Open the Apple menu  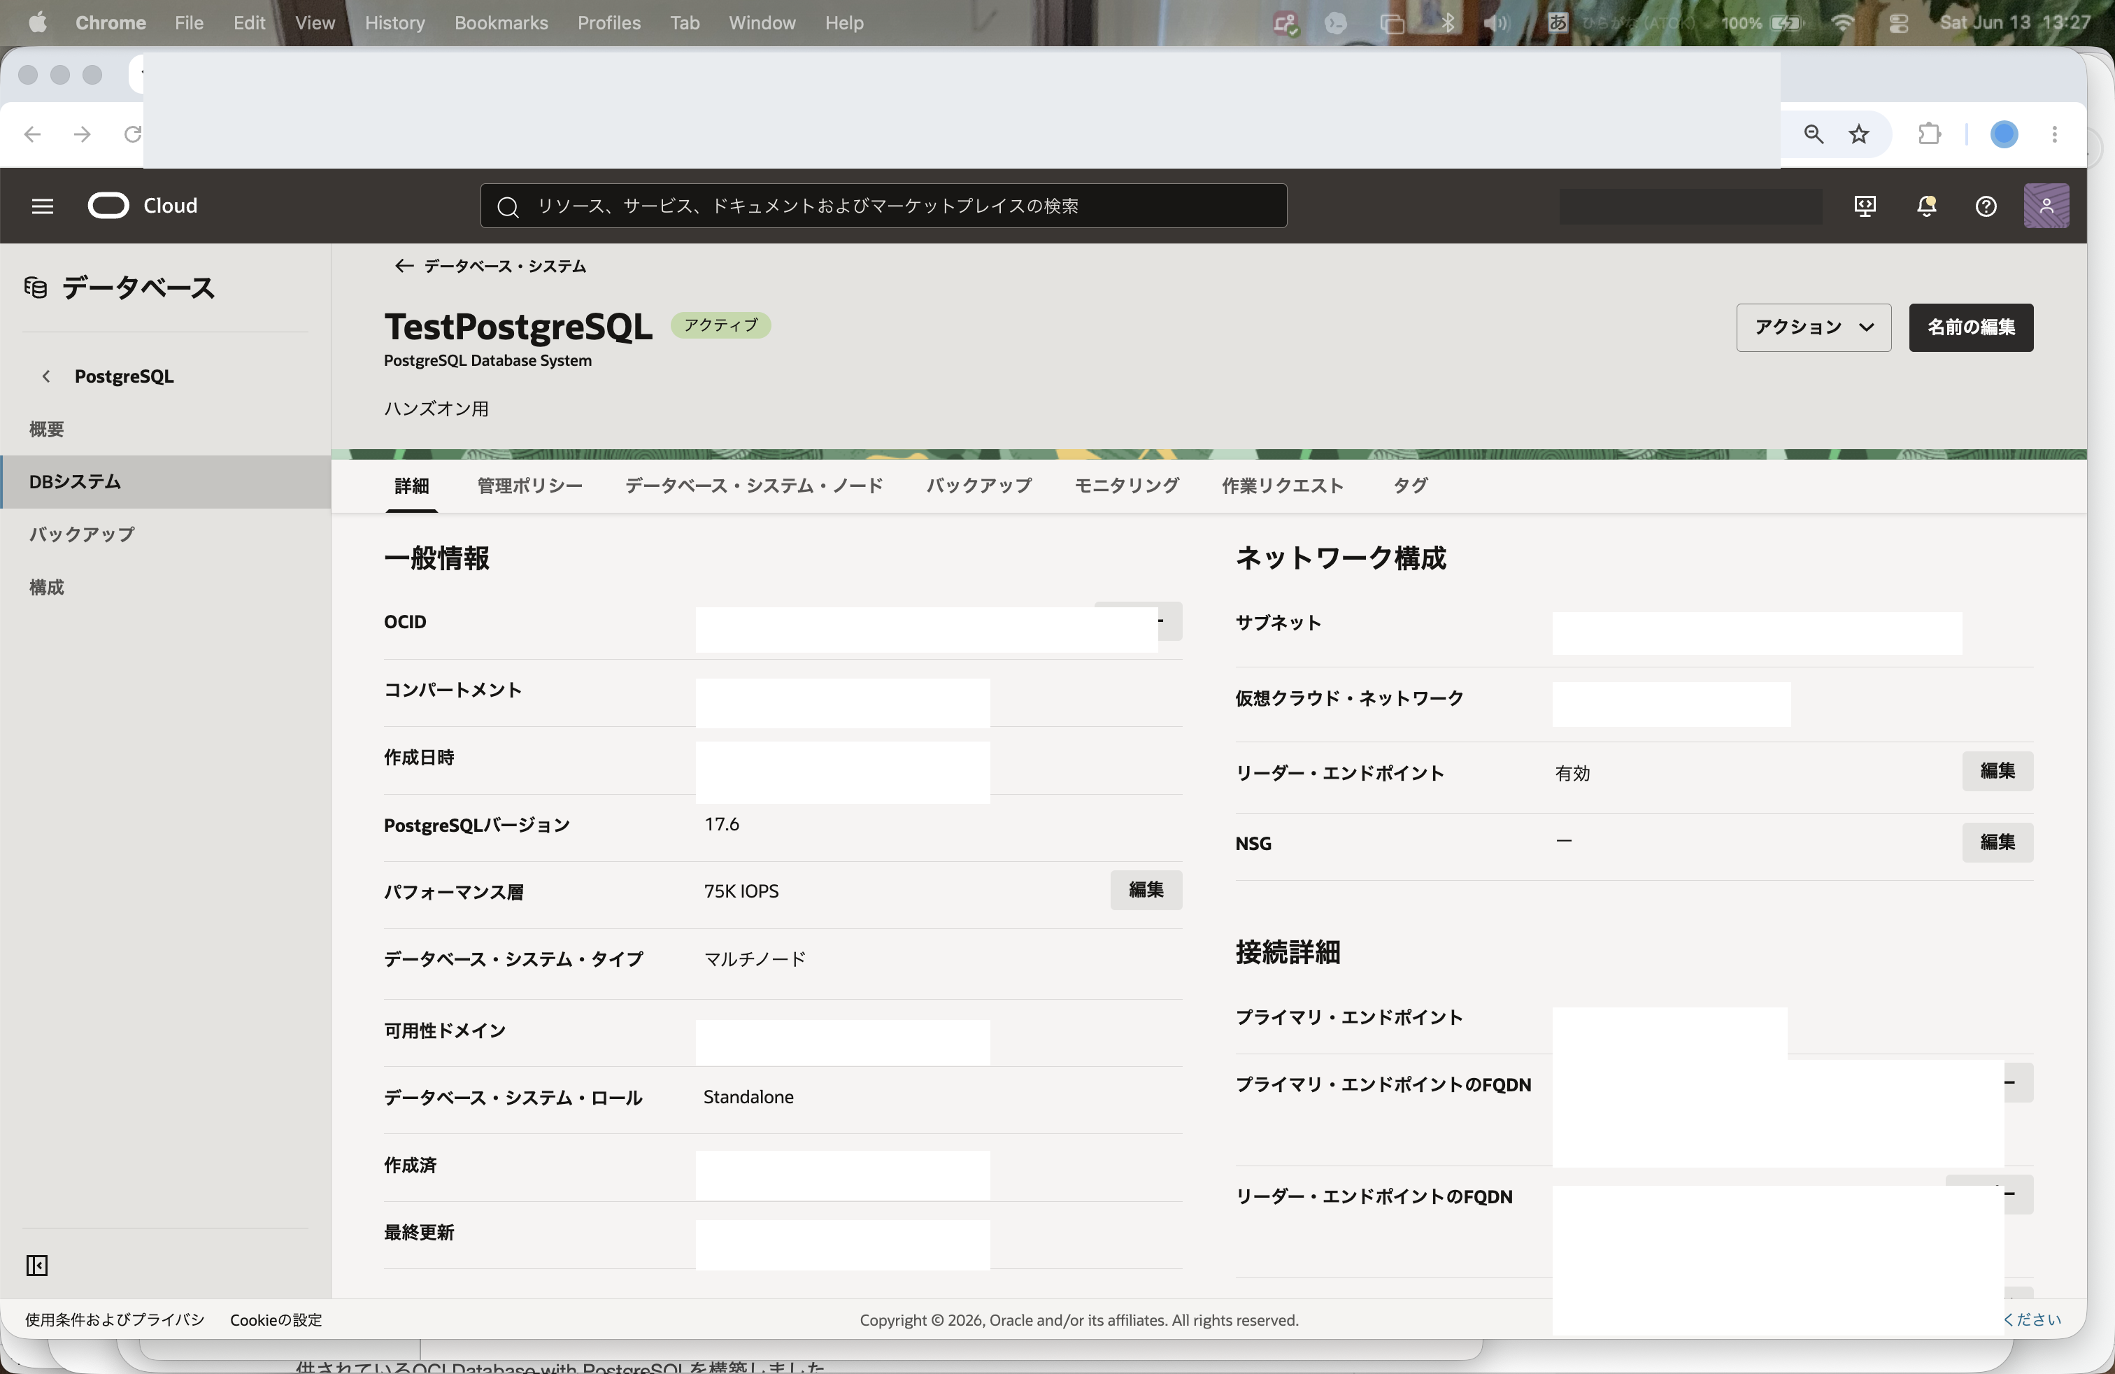(x=37, y=22)
